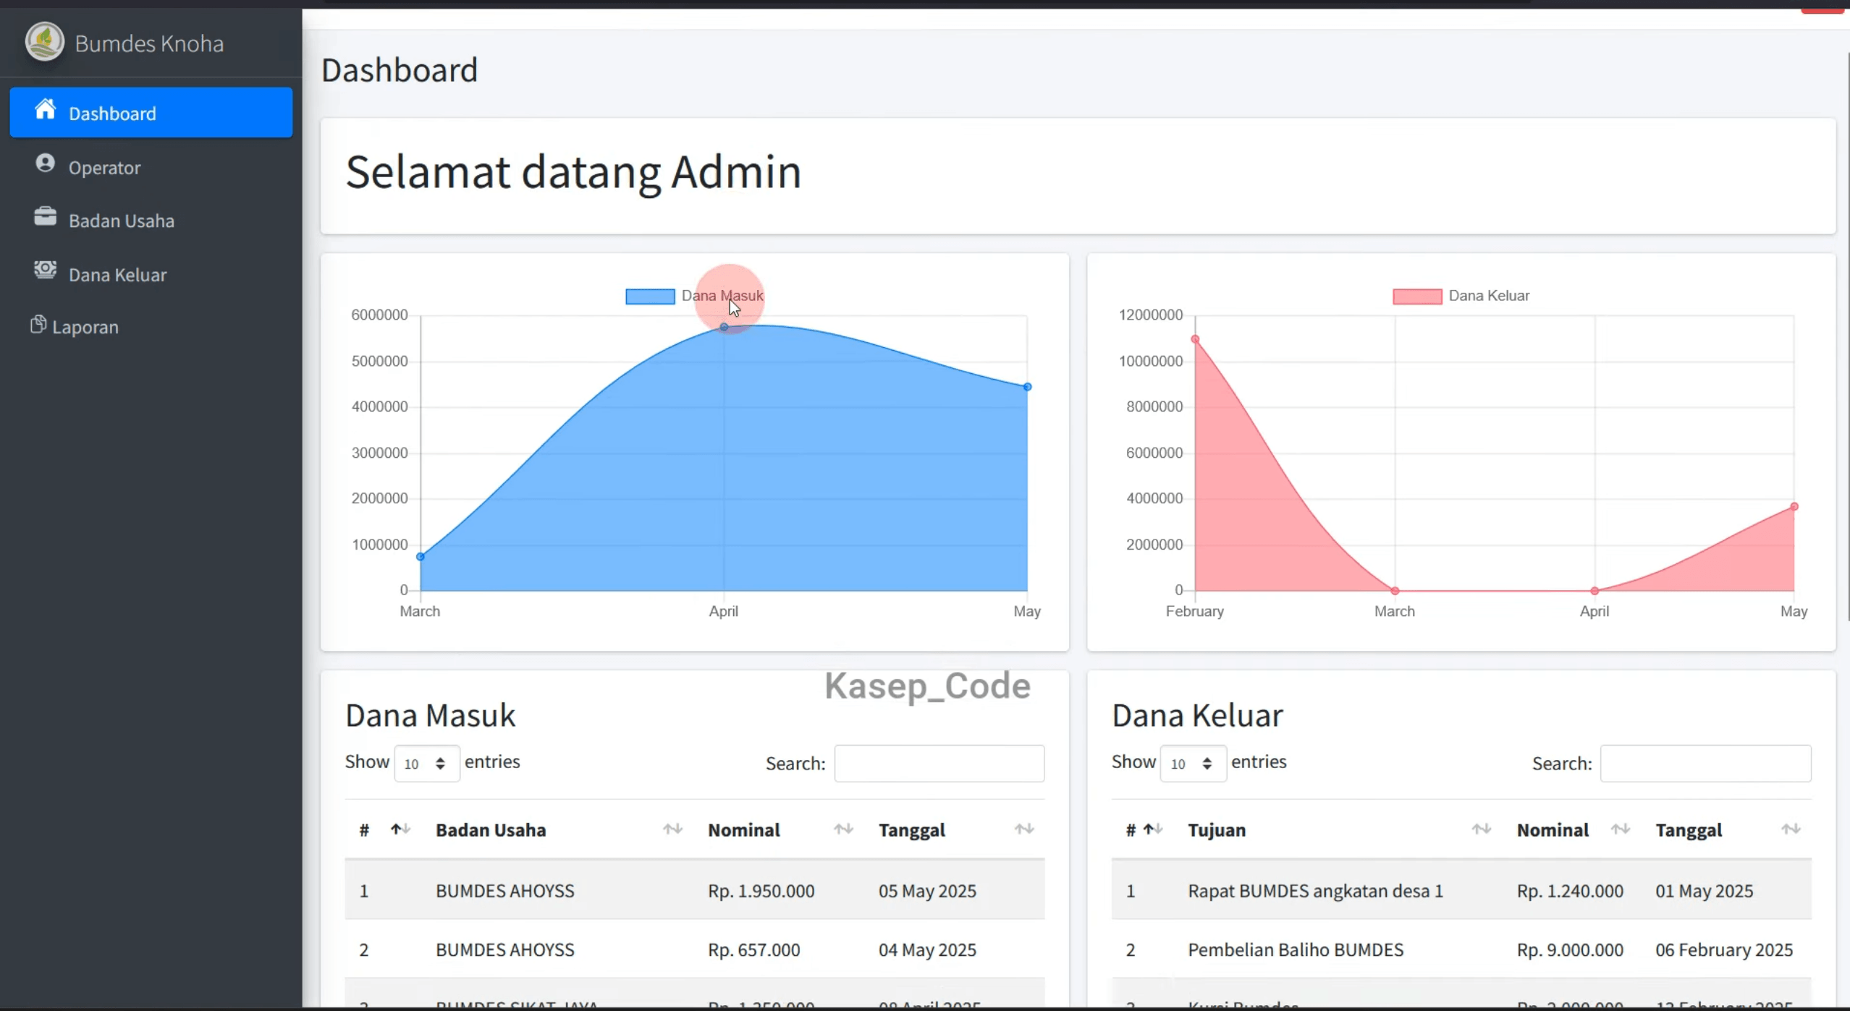Viewport: 1850px width, 1011px height.
Task: Click the 06 February 2025 date cell
Action: point(1724,950)
